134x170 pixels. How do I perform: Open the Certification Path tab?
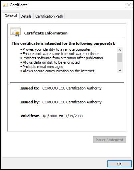[49, 16]
